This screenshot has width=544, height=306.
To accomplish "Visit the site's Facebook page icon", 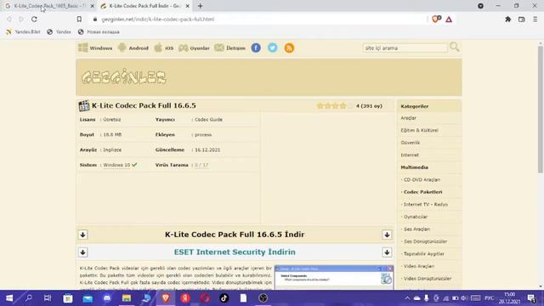I will coord(256,48).
